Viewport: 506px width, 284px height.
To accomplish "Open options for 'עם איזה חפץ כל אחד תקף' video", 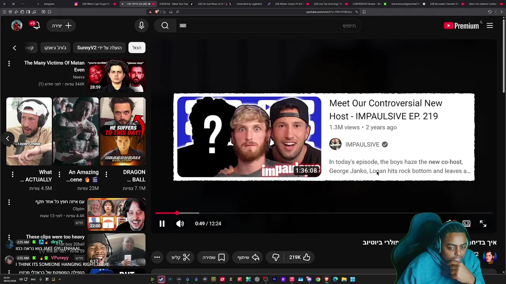I will click(x=9, y=202).
